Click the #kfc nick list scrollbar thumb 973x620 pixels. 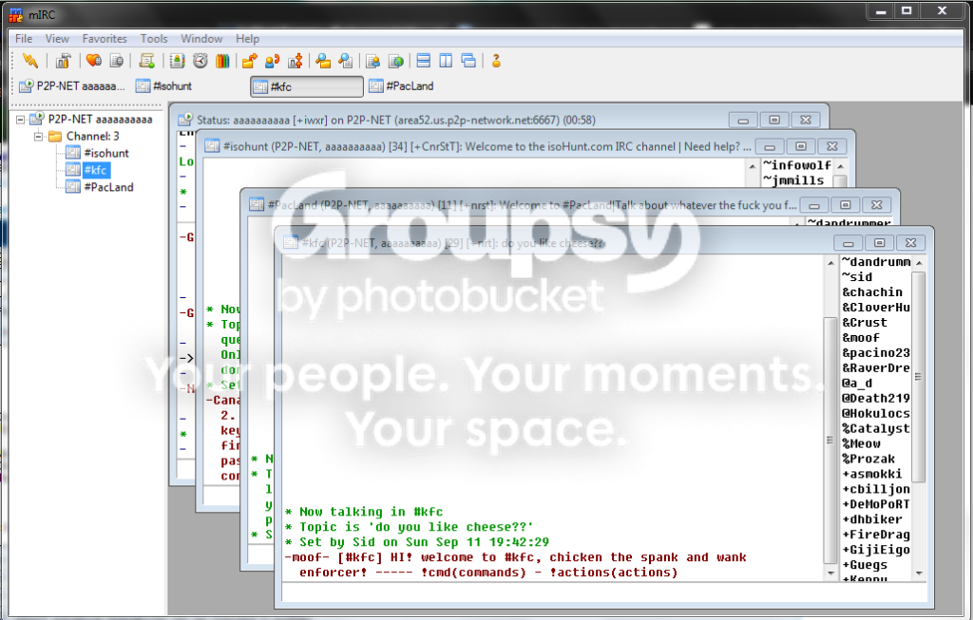[x=919, y=377]
